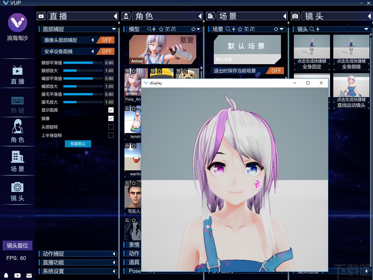Image resolution: width=373 pixels, height=280 pixels.
Task: Open the 镜头 camera page in sidebar
Action: click(18, 191)
